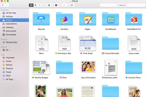The width and height of the screenshot is (146, 97).
Task: Go forward with the right arrow button
Action: click(x=7, y=5)
